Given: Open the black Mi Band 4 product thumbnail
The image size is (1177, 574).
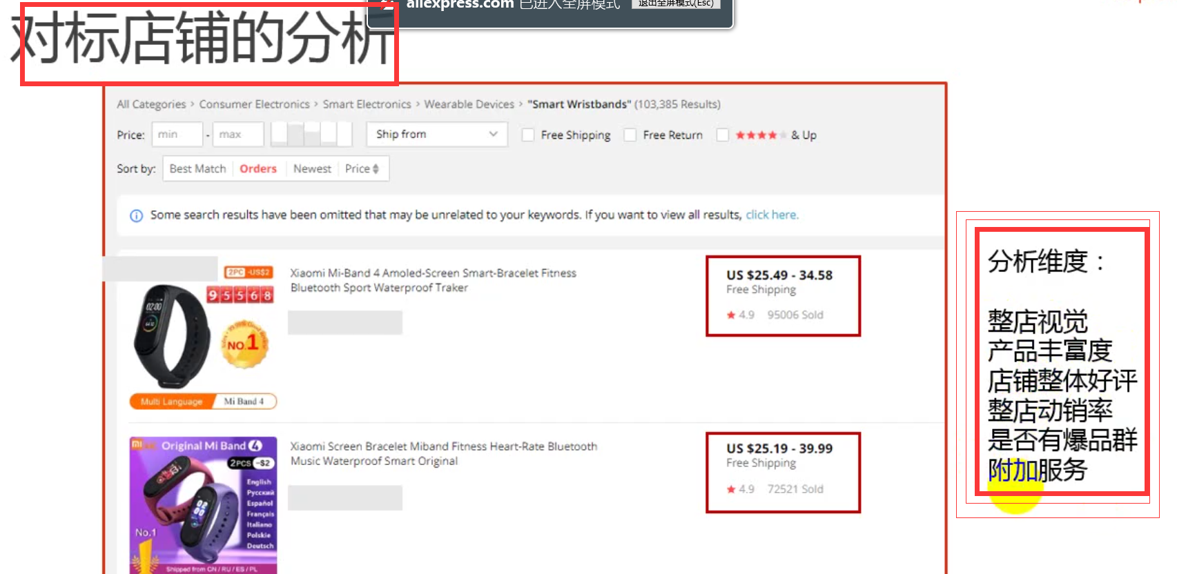Looking at the screenshot, I should [x=173, y=336].
